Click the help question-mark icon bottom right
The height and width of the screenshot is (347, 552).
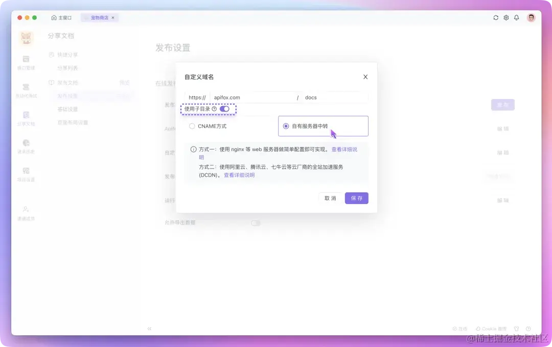[x=528, y=329]
